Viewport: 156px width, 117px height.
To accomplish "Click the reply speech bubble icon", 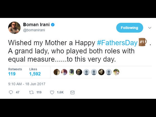I will (x=11, y=92).
